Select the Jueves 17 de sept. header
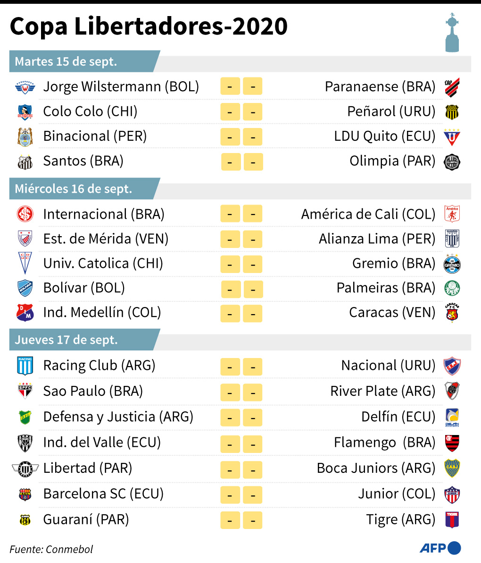 (66, 340)
